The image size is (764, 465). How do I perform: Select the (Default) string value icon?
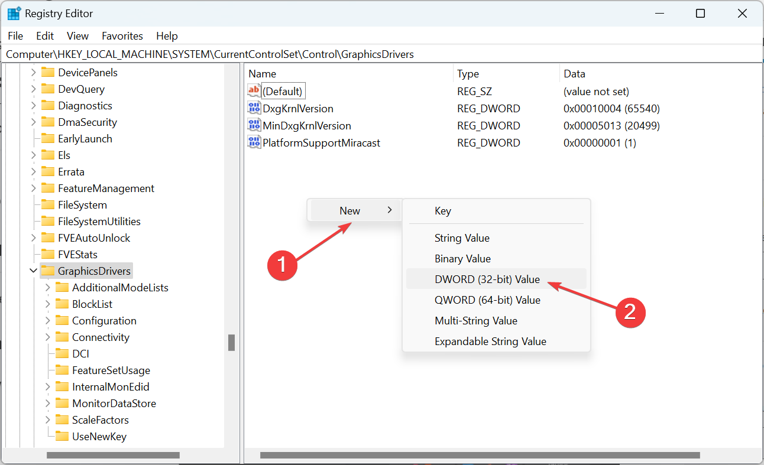coord(254,91)
